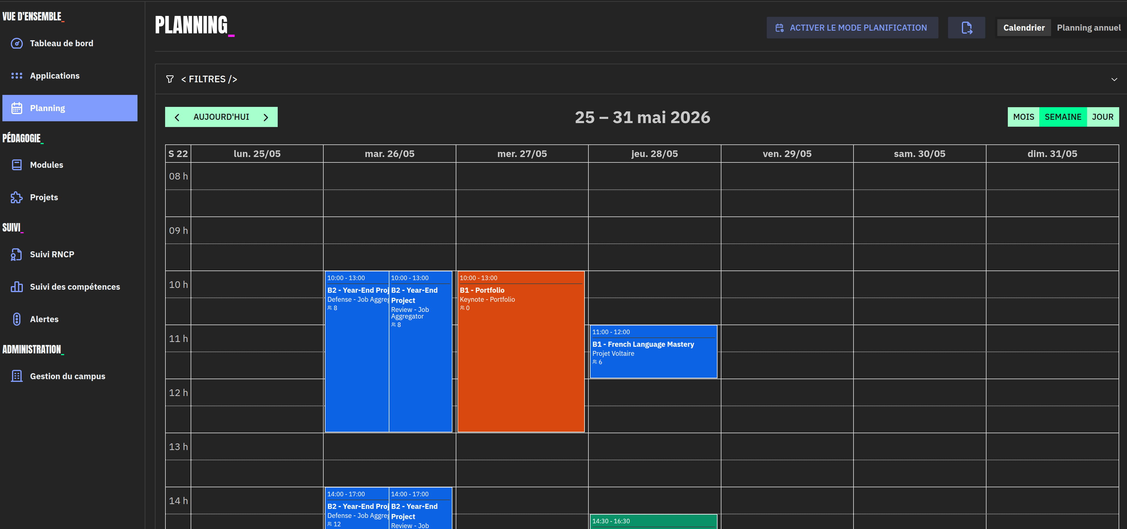Open B1 Portfolio Keynote orange event
The height and width of the screenshot is (529, 1127).
pyautogui.click(x=521, y=351)
